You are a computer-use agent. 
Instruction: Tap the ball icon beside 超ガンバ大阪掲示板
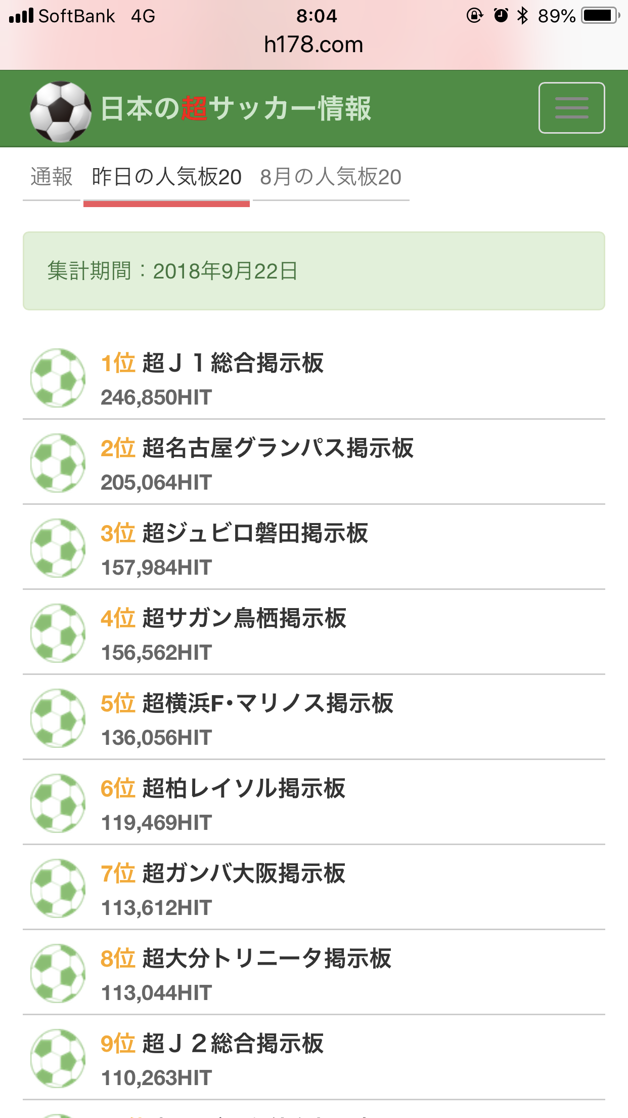click(x=58, y=888)
